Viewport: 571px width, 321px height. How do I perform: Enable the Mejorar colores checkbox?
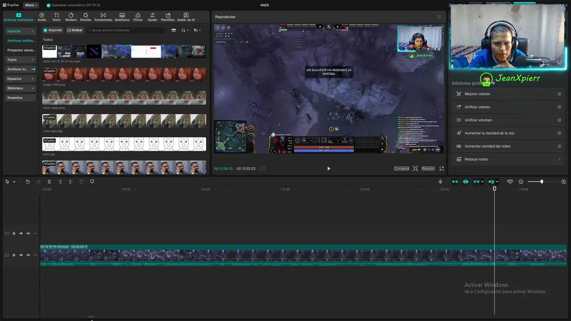point(559,94)
